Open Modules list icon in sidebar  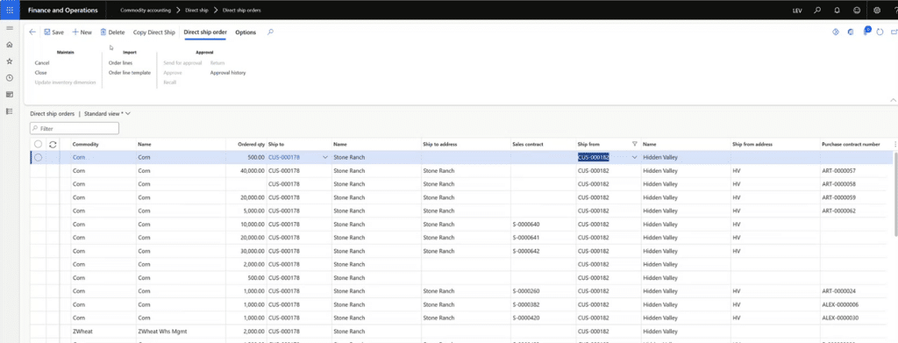(x=9, y=111)
